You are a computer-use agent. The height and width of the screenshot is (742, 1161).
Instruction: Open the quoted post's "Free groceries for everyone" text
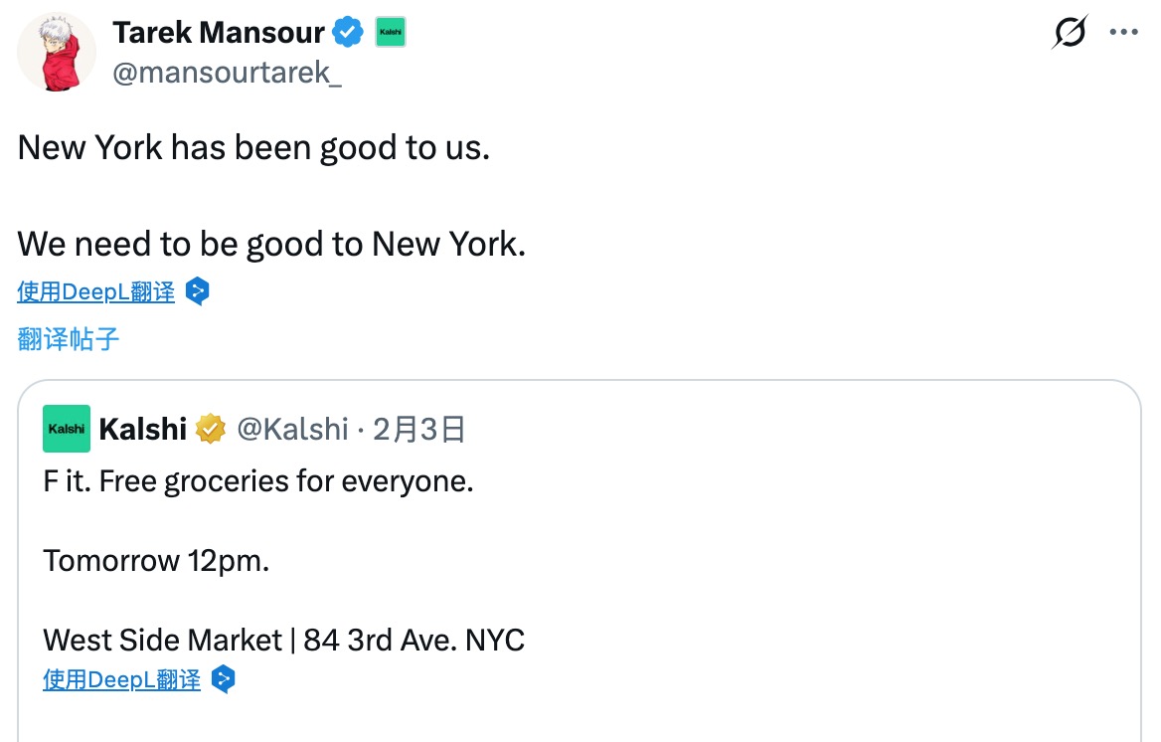[x=258, y=481]
